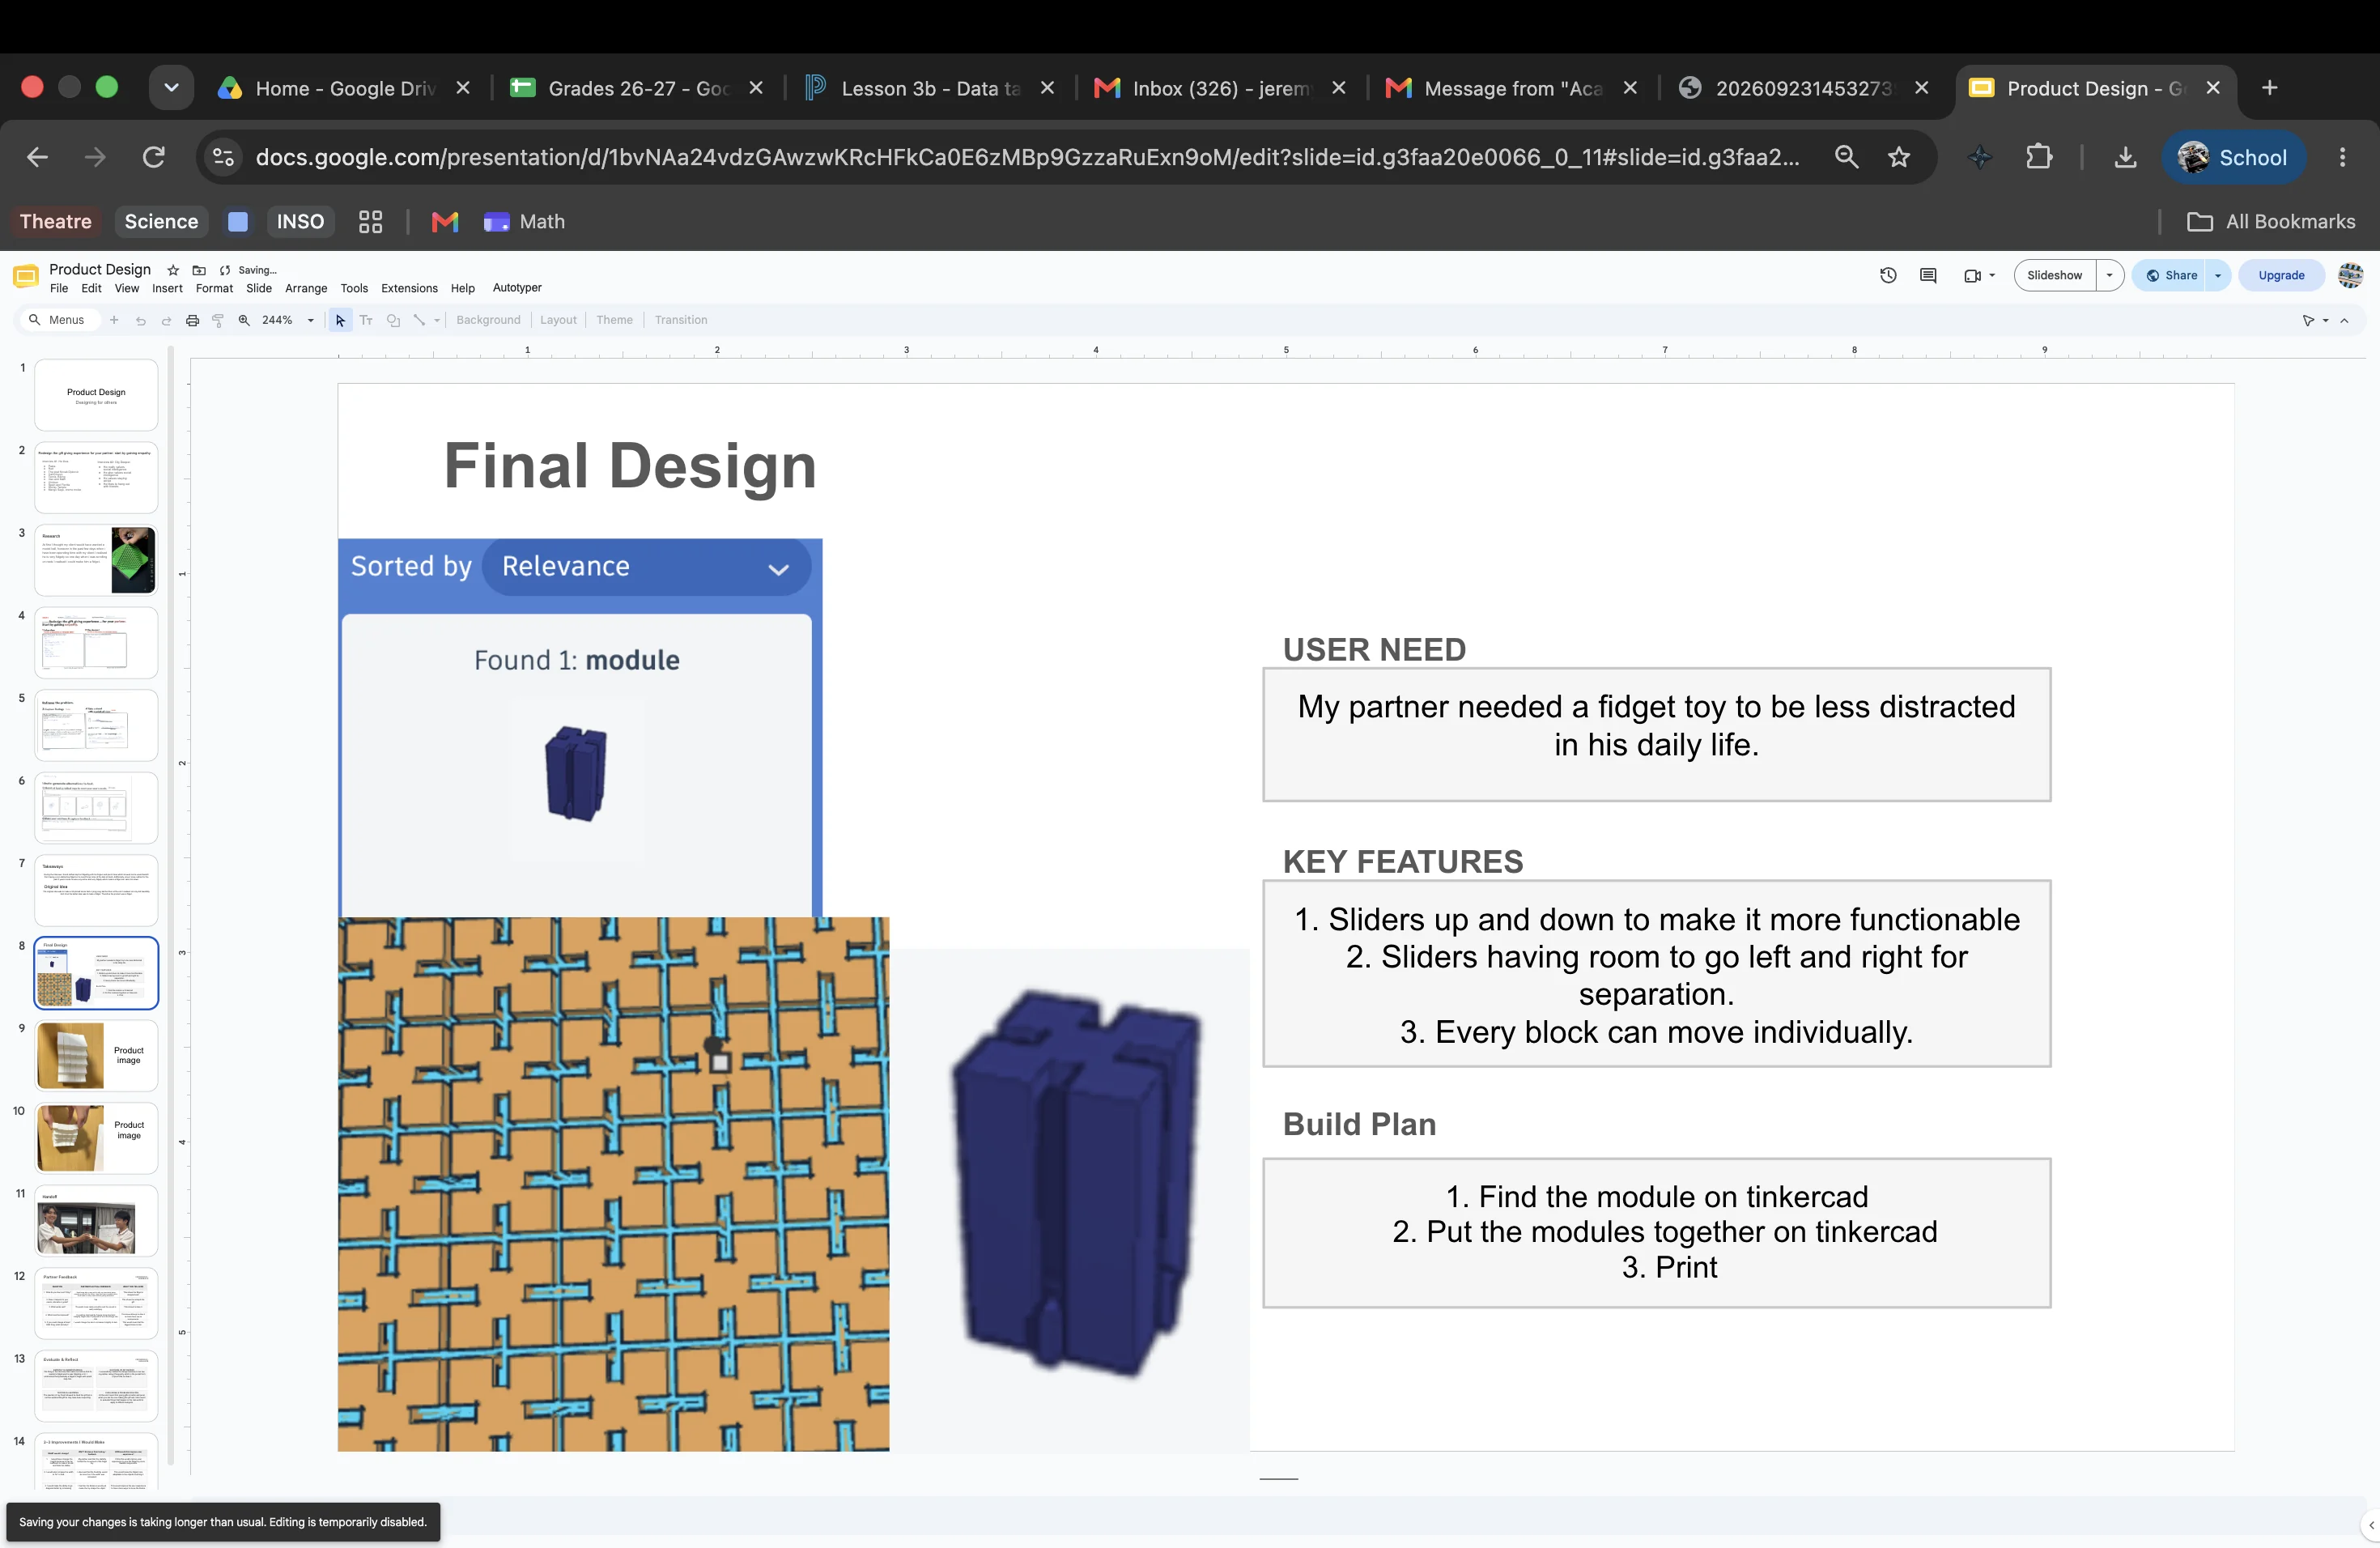Screen dimensions: 2380x1548
Task: Select the arrow cursor select tool
Action: [340, 320]
